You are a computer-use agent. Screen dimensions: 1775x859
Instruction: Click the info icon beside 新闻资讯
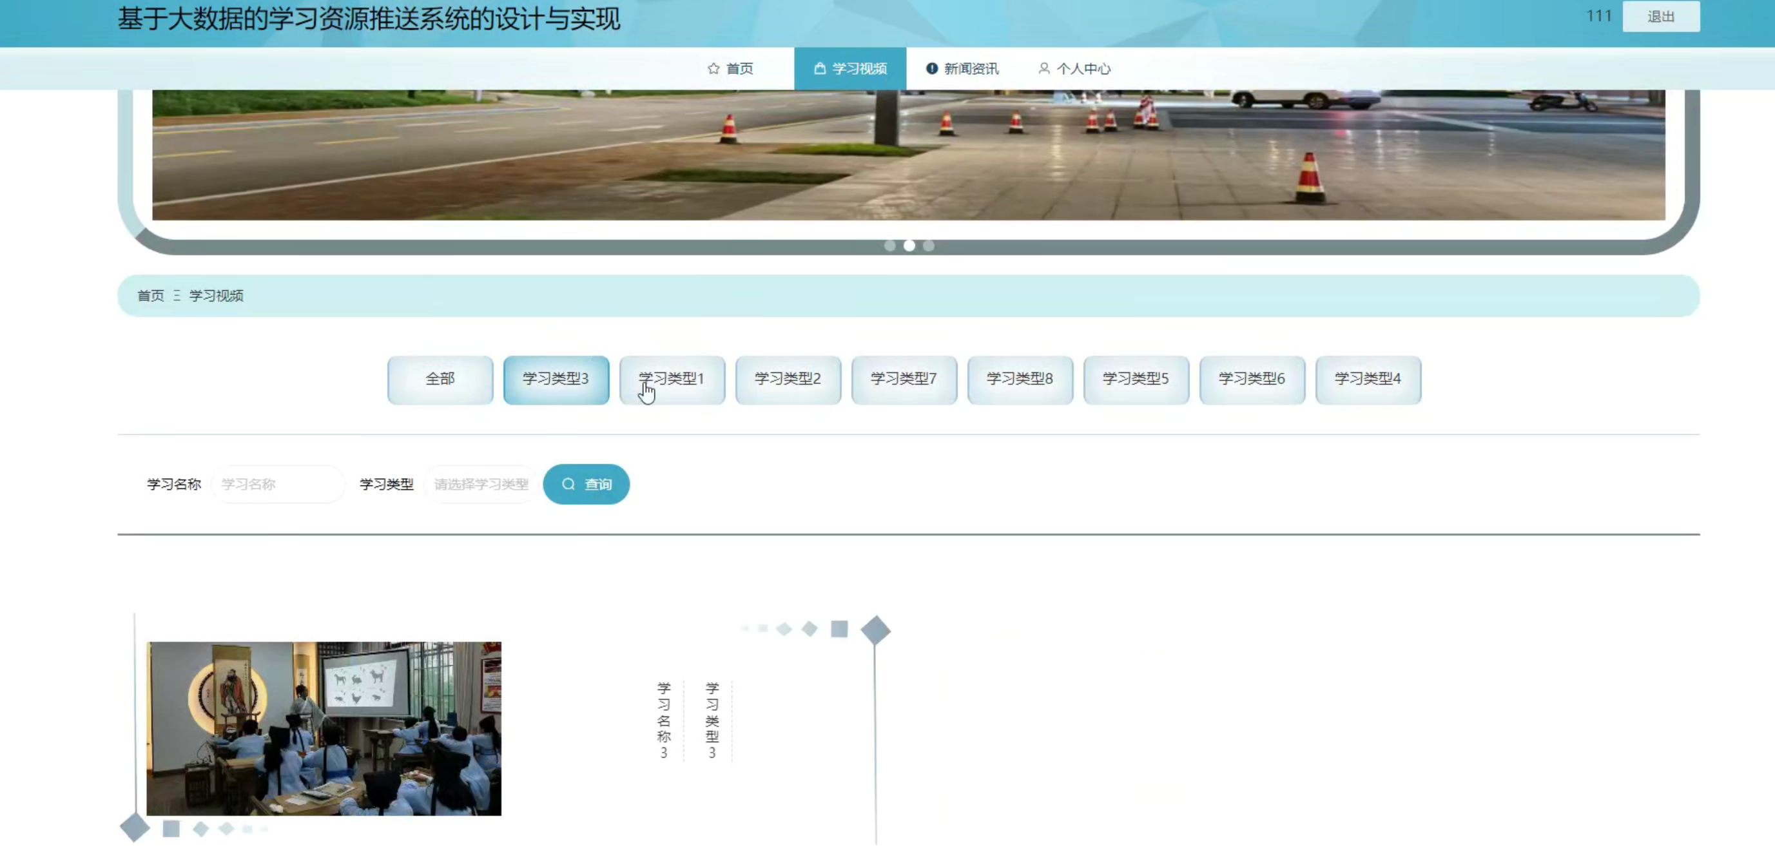(x=931, y=68)
